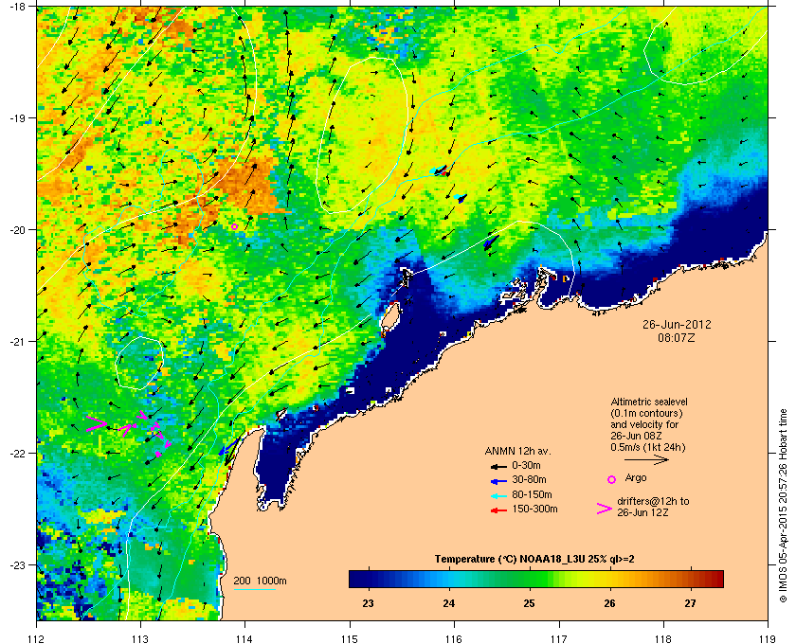The width and height of the screenshot is (796, 644).
Task: Click the latitude axis label -20
Action: coord(17,229)
